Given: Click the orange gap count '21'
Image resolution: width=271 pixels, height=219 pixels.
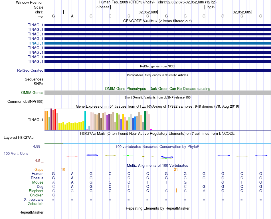Looking at the screenshot, I should point(176,170).
